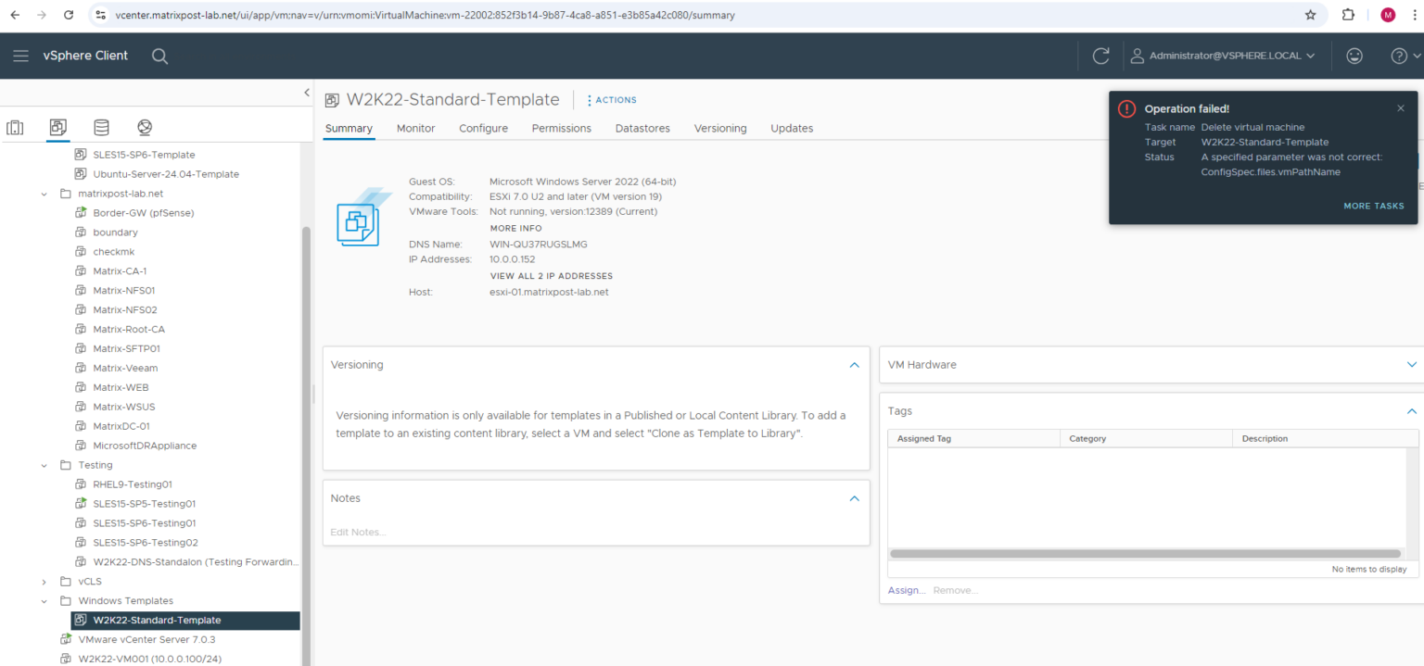Open the feedback smiley icon
The height and width of the screenshot is (666, 1424).
(x=1354, y=56)
